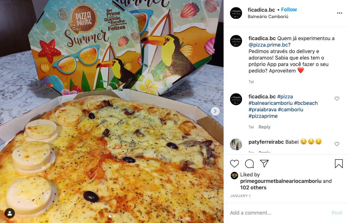The height and width of the screenshot is (223, 348).
Task: Follow the ficadica.bc account
Action: (x=289, y=9)
